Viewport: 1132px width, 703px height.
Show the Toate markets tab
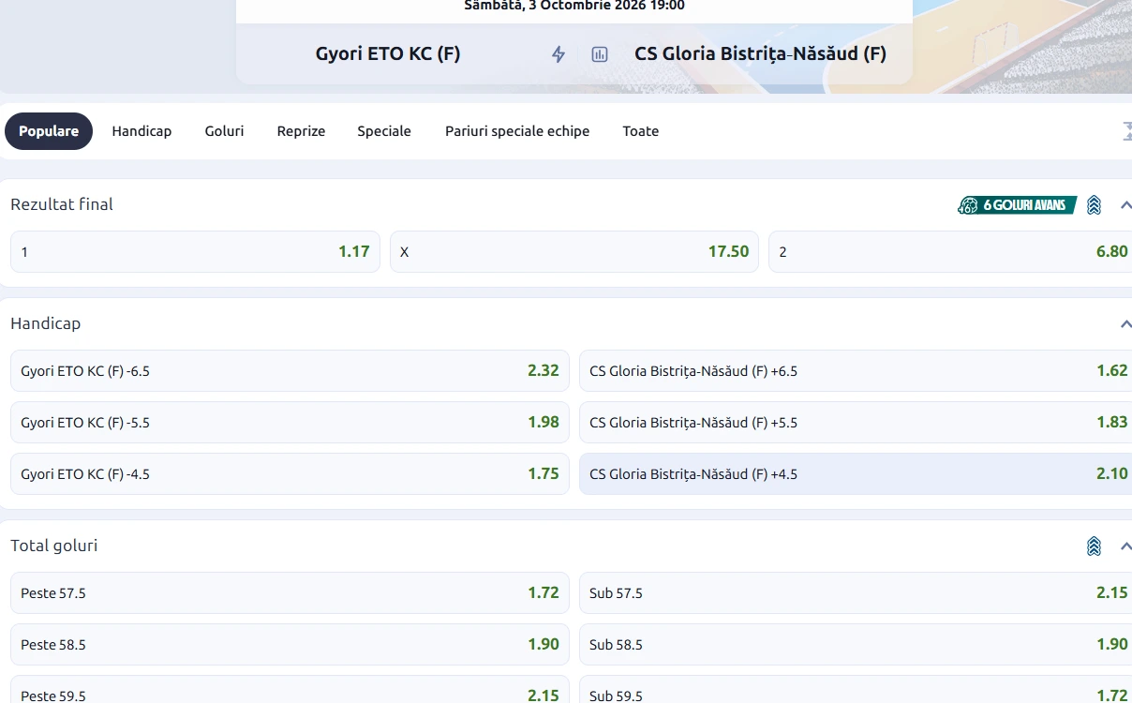coord(641,131)
